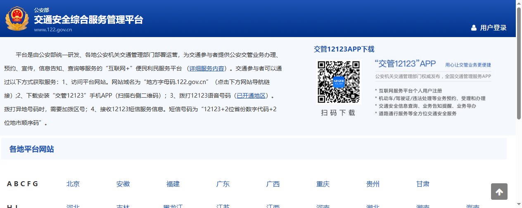This screenshot has height=208, width=522.
Task: Open the 甘肃 province site
Action: pos(423,184)
